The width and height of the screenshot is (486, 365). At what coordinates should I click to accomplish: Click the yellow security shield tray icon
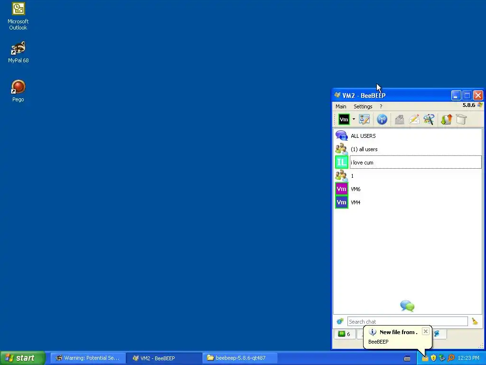pyautogui.click(x=433, y=358)
